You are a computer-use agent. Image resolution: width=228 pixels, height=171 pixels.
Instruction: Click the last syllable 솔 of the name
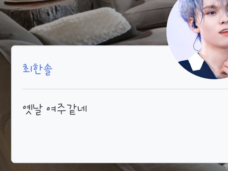click(48, 70)
